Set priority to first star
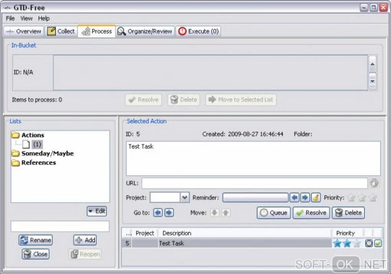The height and width of the screenshot is (274, 391). click(x=352, y=198)
